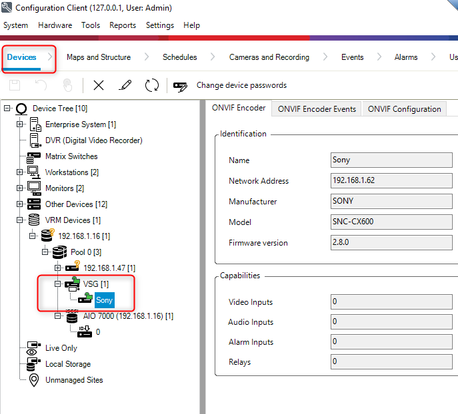Click the Unmanaged Sites pin icon

tap(34, 380)
